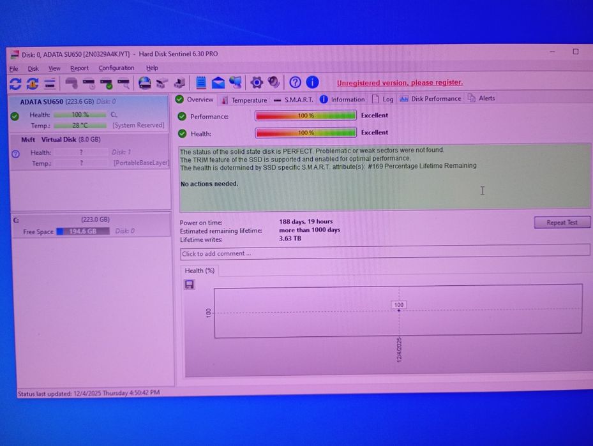Viewport: 593px width, 446px height.
Task: Select the ADATA SU650 disk entry
Action: pos(89,114)
